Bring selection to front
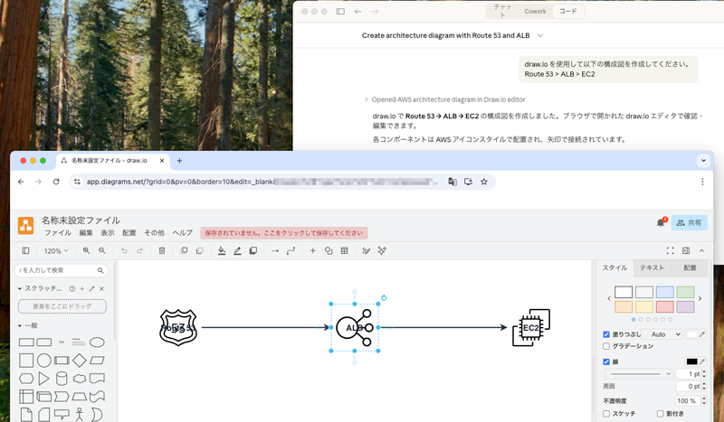 184,250
